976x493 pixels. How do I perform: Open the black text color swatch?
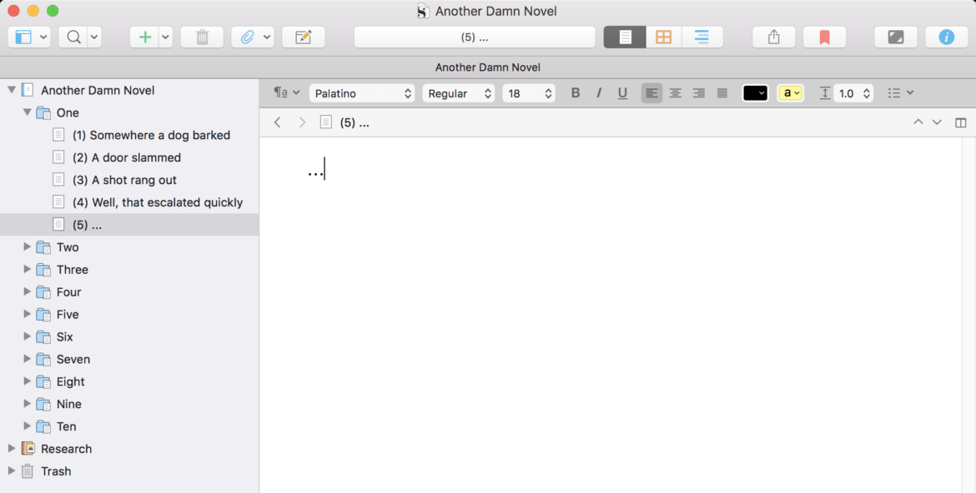point(754,93)
